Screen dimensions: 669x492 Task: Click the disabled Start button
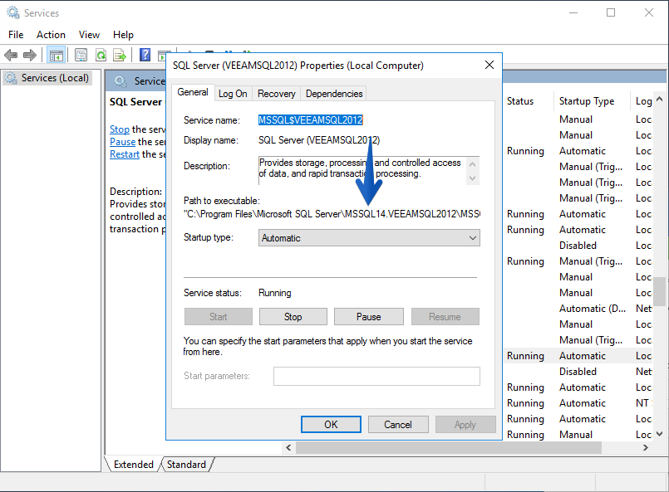(x=218, y=316)
